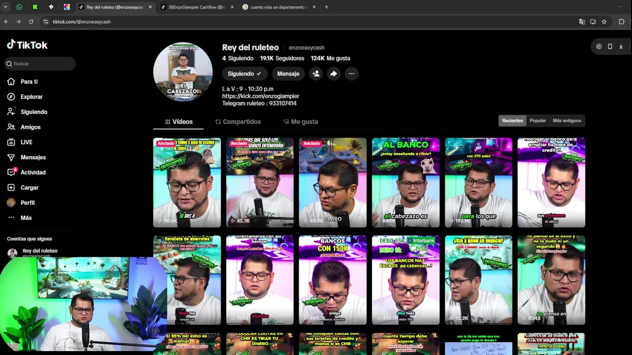Switch to the EnzoGiampier Cashflow tab
The image size is (632, 355).
197,7
